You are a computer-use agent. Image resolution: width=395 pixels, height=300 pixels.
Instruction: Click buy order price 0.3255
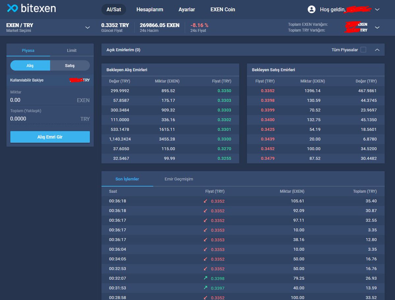tap(224, 159)
